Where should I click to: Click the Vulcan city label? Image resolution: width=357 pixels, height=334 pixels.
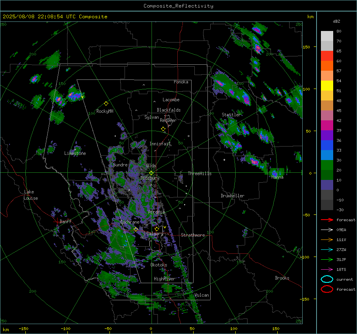tap(202, 295)
